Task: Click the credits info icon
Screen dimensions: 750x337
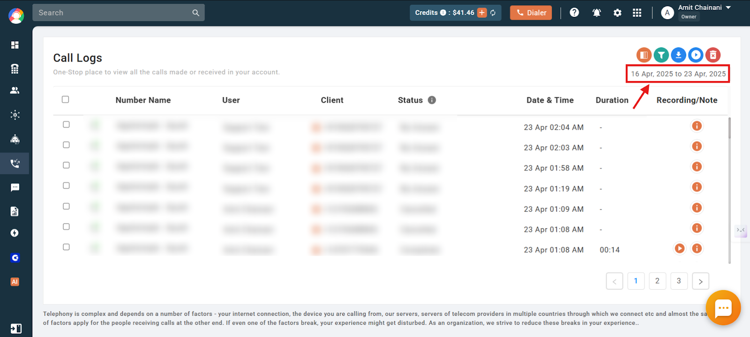Action: pos(443,13)
